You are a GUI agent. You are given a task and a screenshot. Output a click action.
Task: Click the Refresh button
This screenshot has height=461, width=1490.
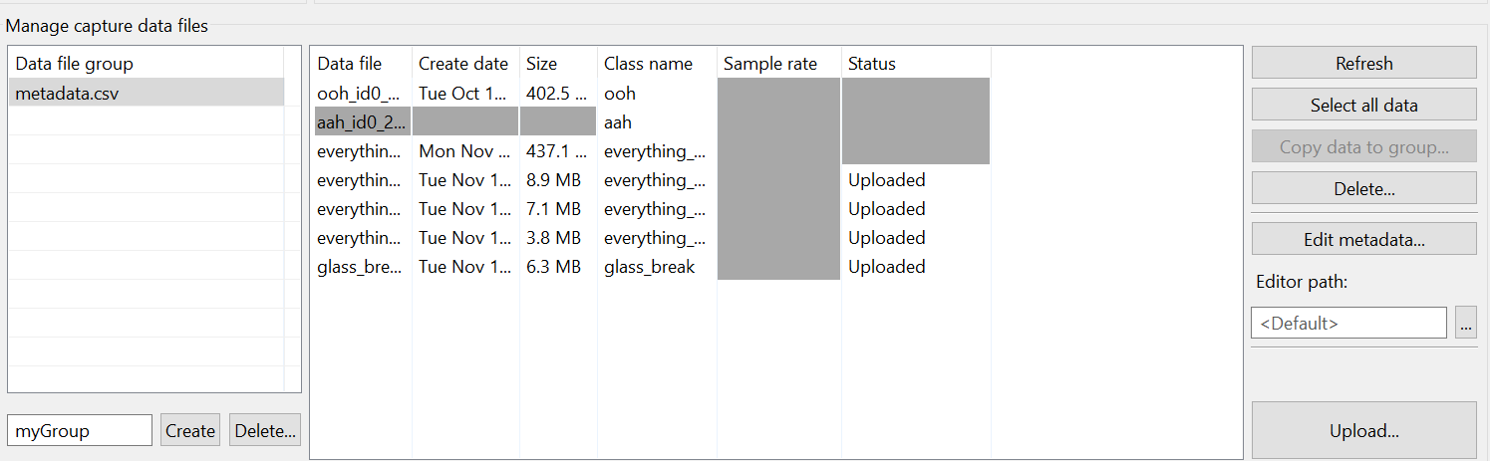[1363, 63]
